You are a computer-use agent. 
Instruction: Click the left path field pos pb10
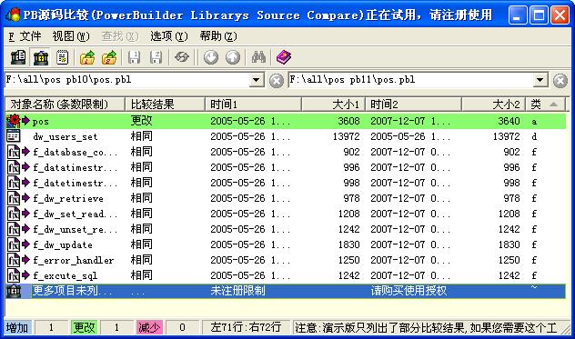pyautogui.click(x=126, y=80)
